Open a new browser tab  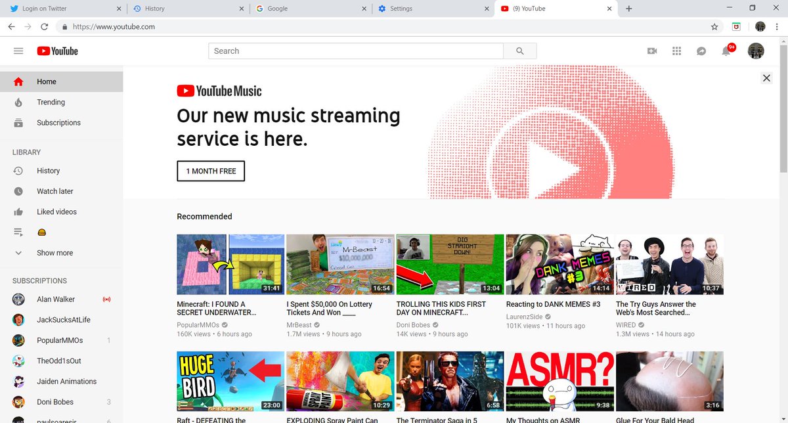click(x=629, y=9)
